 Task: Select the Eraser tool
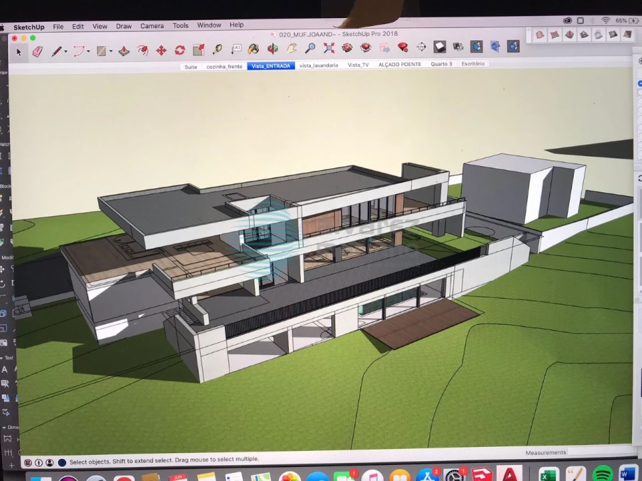(37, 51)
